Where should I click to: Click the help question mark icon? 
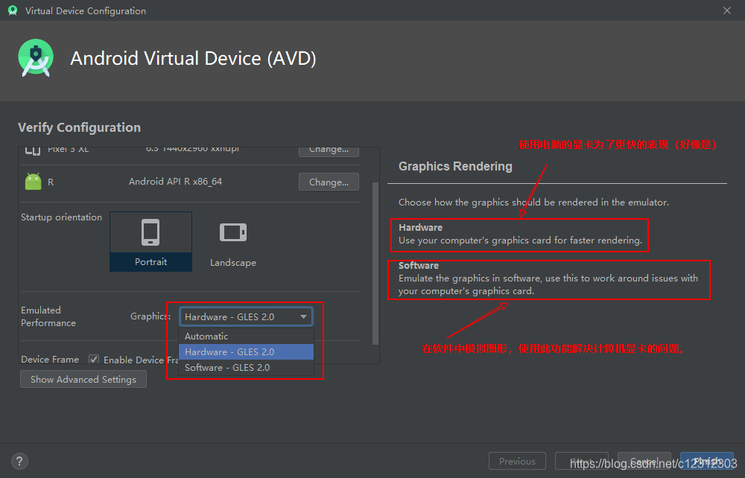pyautogui.click(x=19, y=461)
